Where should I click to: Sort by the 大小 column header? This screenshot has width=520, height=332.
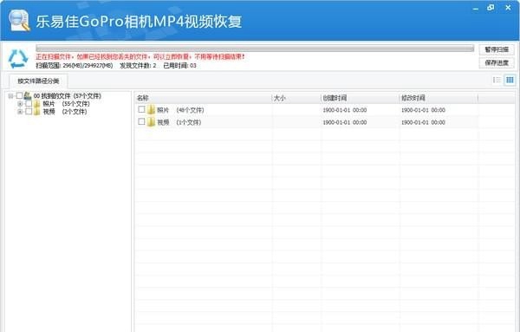pyautogui.click(x=296, y=98)
